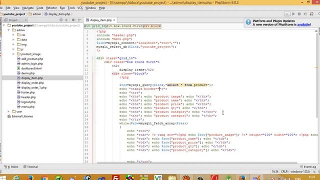Open the File Edit menu item Edit
320x180 pixels.
coord(8,8)
